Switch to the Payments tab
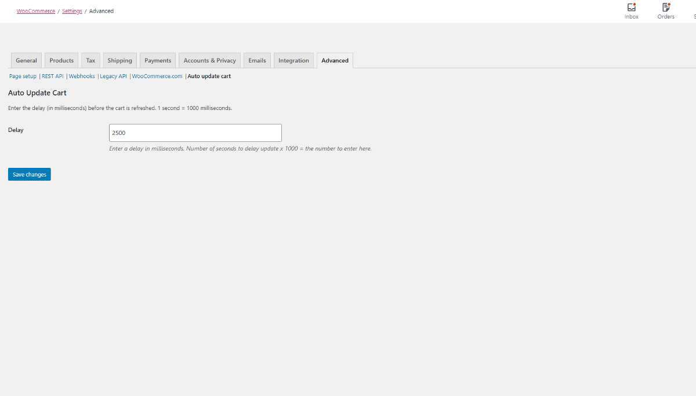 pos(157,60)
